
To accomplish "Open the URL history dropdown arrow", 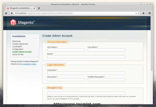I will (x=136, y=13).
